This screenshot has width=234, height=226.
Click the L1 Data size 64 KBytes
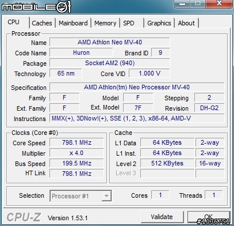tap(167, 142)
